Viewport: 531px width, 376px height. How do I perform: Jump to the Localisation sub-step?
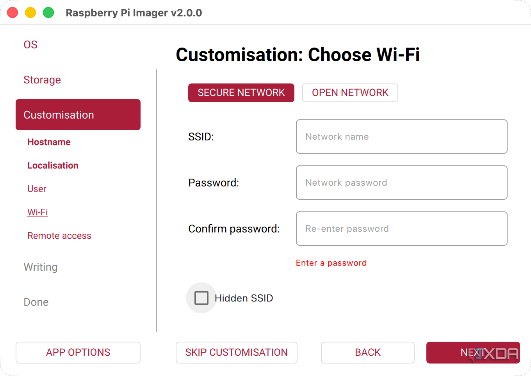click(53, 165)
